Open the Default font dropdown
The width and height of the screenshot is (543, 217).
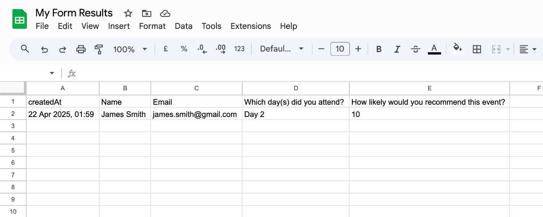(x=282, y=49)
